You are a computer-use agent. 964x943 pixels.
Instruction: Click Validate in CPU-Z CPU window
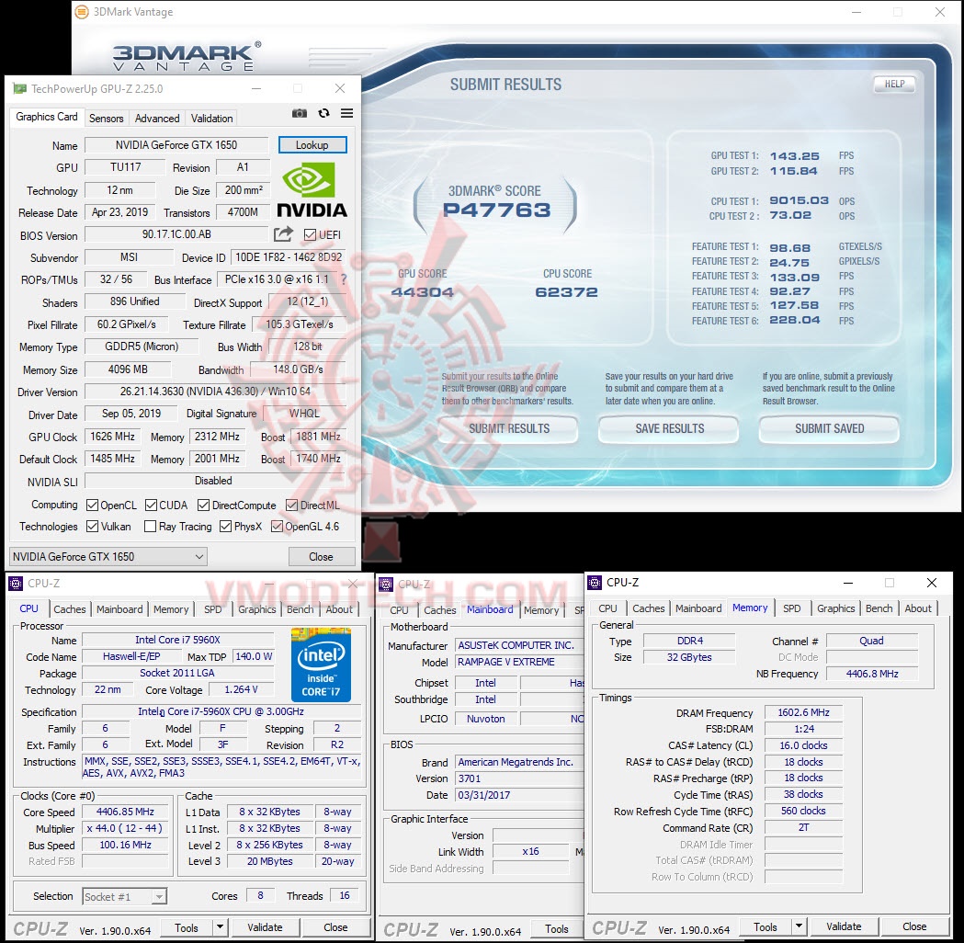point(265,927)
